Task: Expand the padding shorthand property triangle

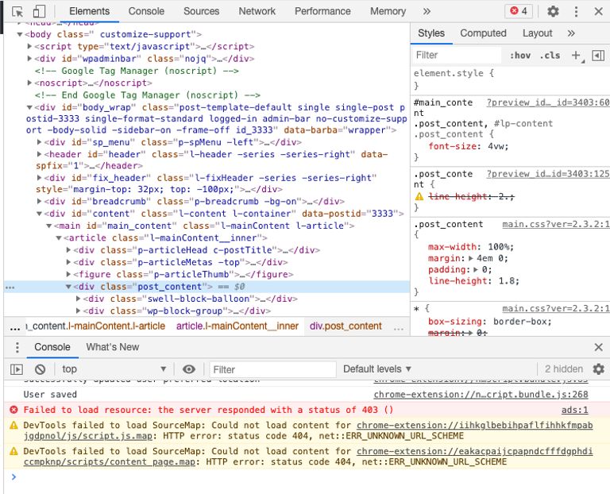Action: [x=476, y=269]
